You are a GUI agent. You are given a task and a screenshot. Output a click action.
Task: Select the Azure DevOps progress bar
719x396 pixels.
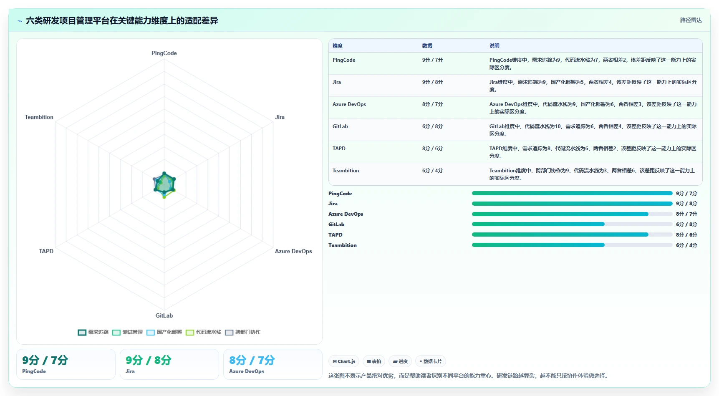(572, 214)
